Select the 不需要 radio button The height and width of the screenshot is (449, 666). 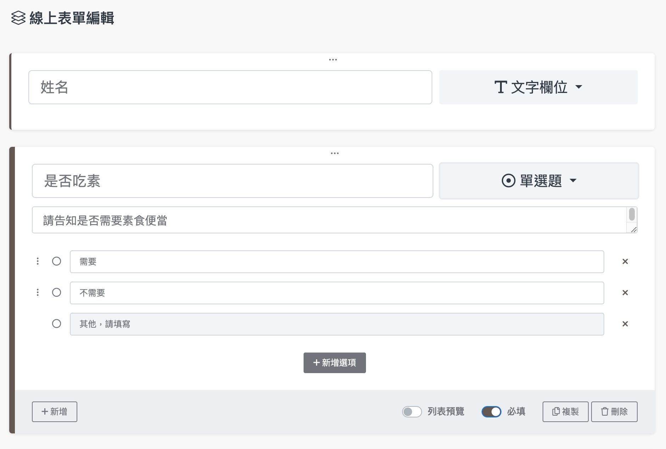click(x=56, y=293)
